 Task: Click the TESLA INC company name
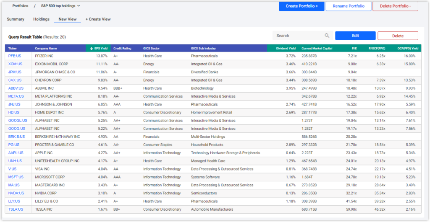(44, 209)
